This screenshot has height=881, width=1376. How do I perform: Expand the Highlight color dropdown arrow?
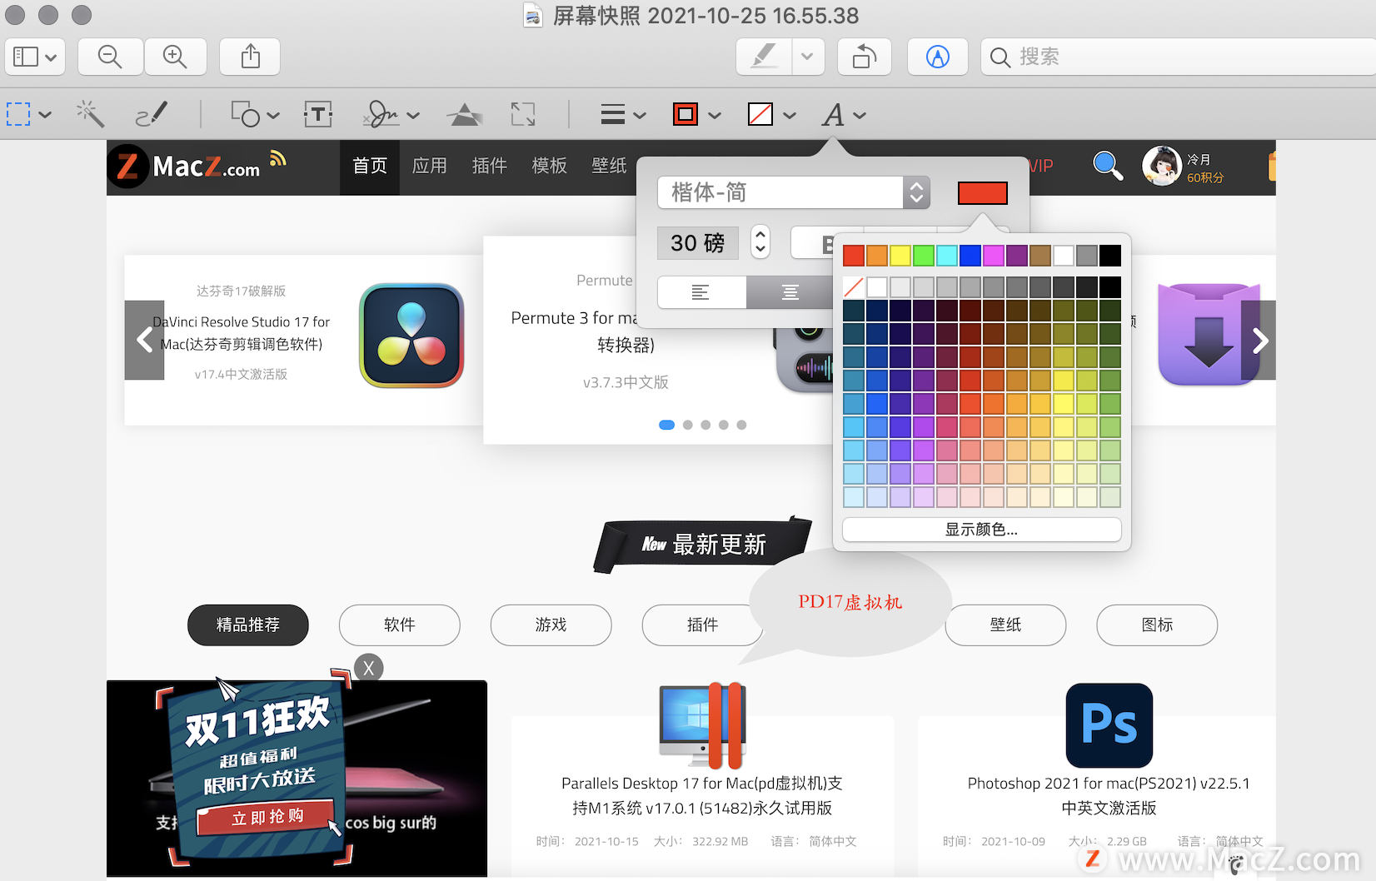click(x=807, y=57)
